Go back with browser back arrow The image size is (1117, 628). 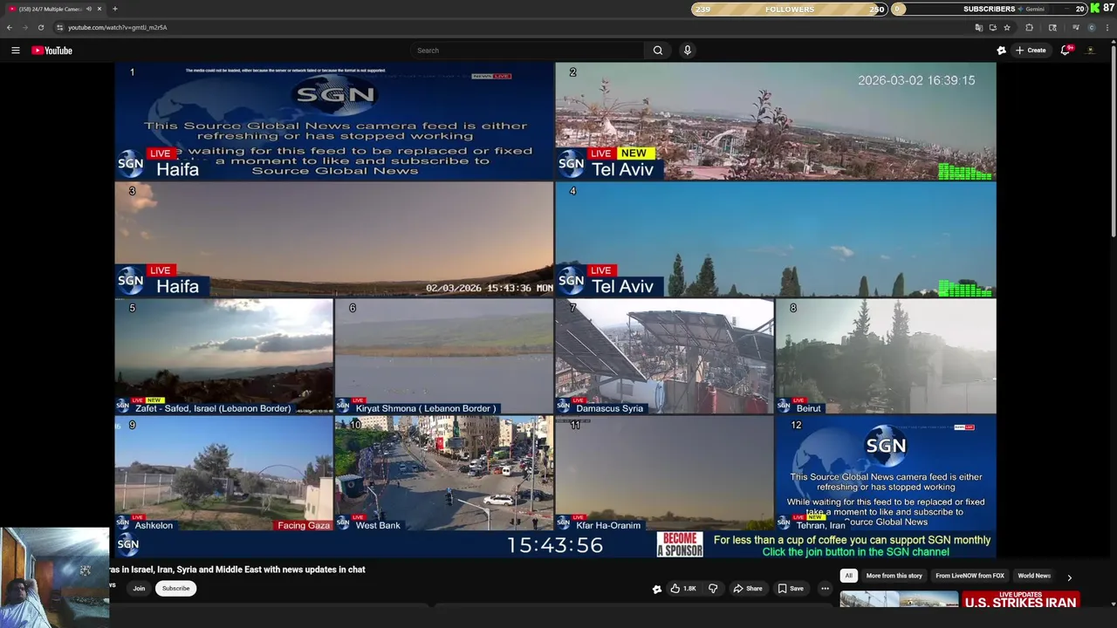[x=10, y=27]
